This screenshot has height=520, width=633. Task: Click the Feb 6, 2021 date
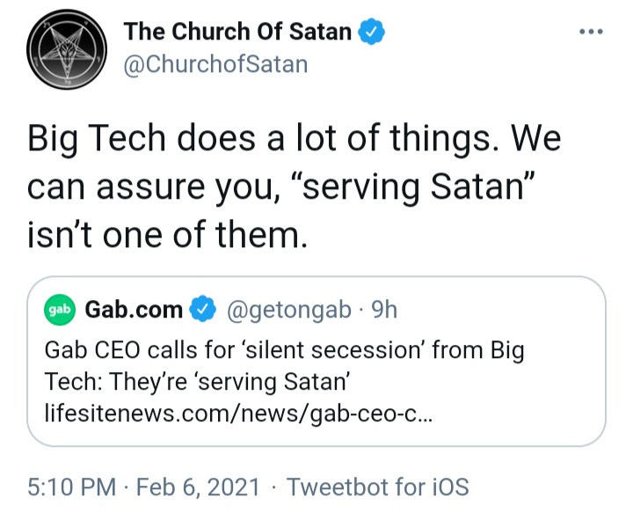click(x=198, y=487)
